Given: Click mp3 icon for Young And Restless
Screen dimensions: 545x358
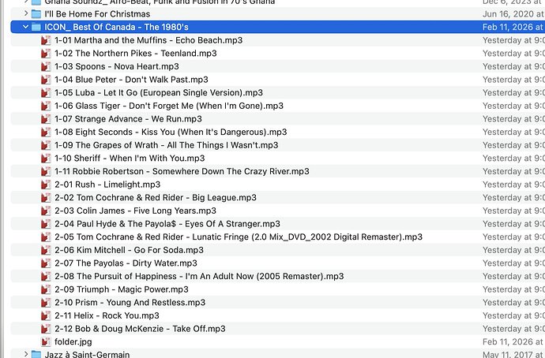Looking at the screenshot, I should pos(46,303).
